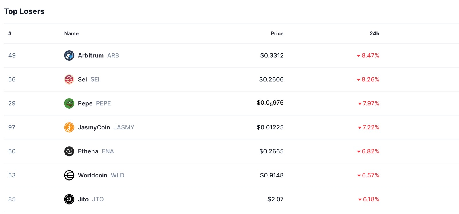This screenshot has height=214, width=459.
Task: Click the JasmyCoin orange logo icon
Action: click(69, 127)
